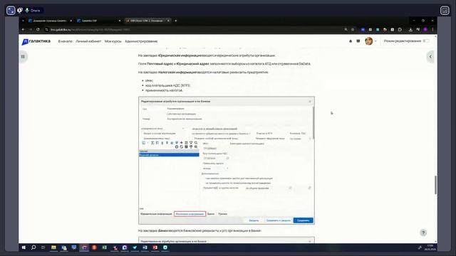
Task: Go back in browser history
Action: click(24, 30)
